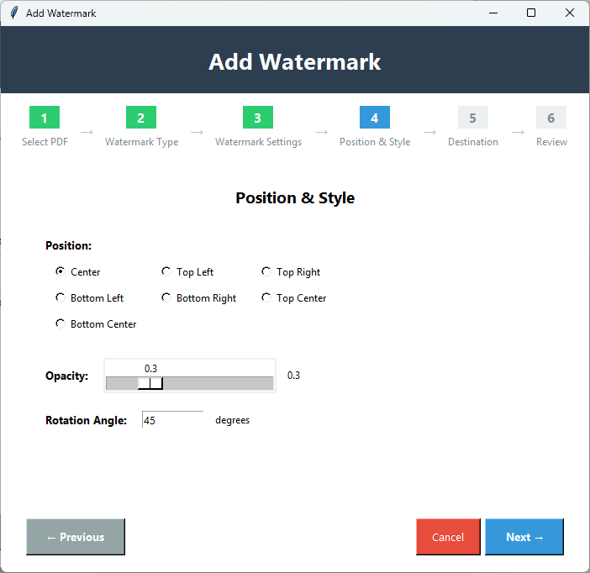
Task: Click the Select PDF step label
Action: 45,142
